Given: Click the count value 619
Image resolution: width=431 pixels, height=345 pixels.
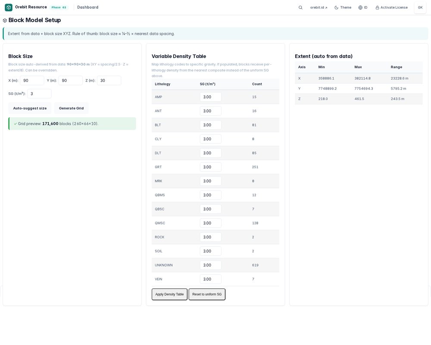Looking at the screenshot, I should point(255,265).
